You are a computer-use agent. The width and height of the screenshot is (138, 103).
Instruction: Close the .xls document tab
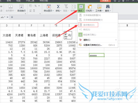[x=7, y=17]
